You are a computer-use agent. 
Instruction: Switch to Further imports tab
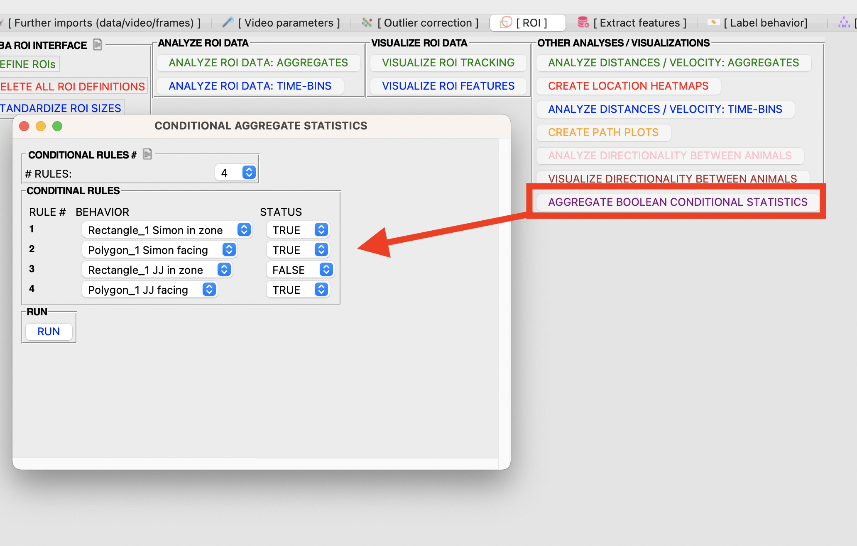click(x=104, y=23)
